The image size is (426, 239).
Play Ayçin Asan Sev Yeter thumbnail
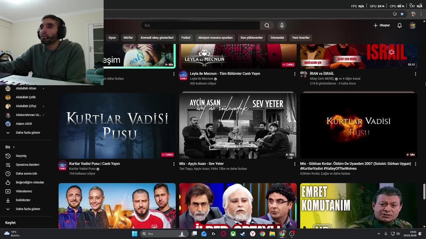[x=238, y=126]
